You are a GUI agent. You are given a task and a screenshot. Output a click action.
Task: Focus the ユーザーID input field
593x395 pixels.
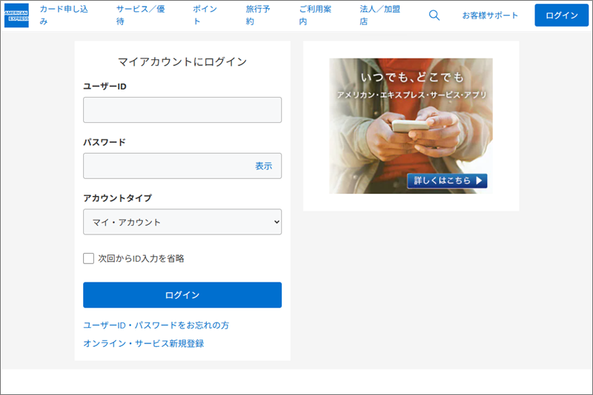(182, 110)
